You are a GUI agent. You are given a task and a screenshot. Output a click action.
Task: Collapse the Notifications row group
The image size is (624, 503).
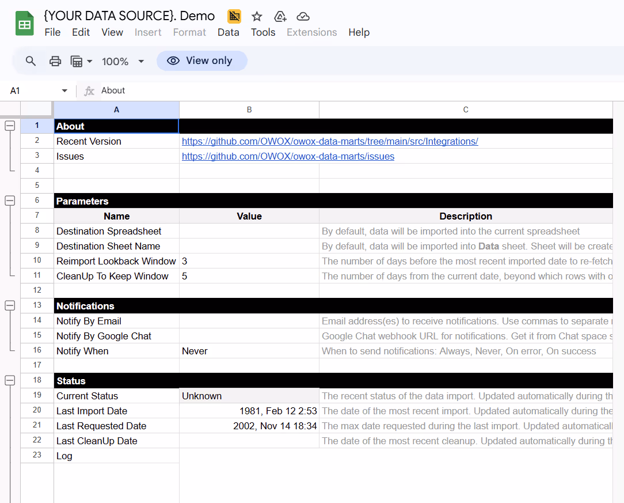[10, 305]
